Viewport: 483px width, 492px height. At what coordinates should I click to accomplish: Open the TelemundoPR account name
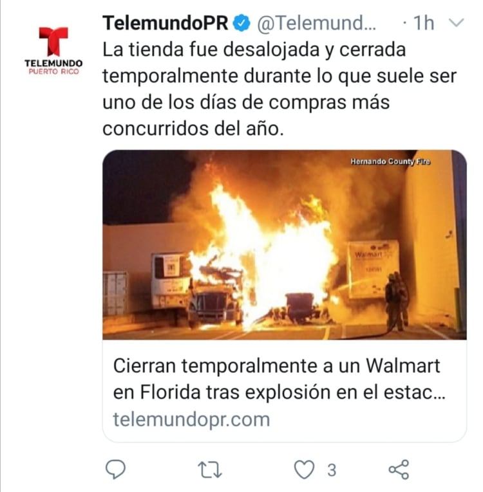pos(166,23)
